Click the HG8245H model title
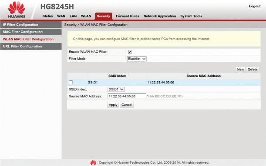The image size is (266, 166). click(57, 7)
